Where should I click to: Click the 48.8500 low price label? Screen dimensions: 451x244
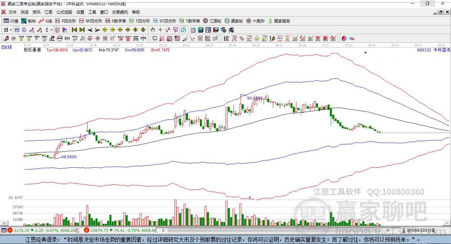(69, 157)
